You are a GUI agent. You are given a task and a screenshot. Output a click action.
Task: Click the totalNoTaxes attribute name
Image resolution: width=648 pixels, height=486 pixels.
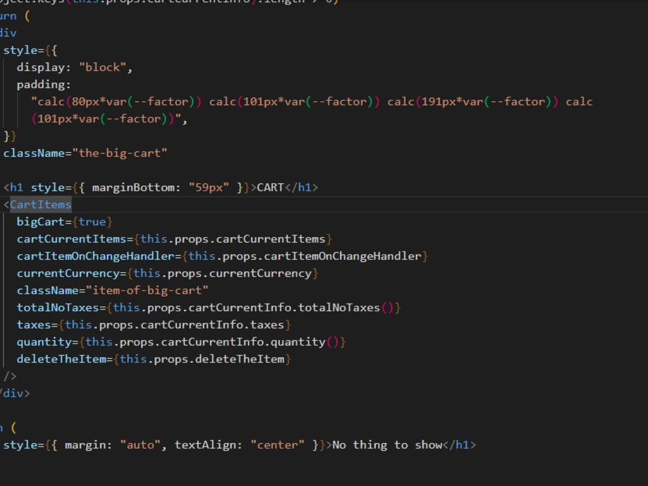(x=58, y=307)
